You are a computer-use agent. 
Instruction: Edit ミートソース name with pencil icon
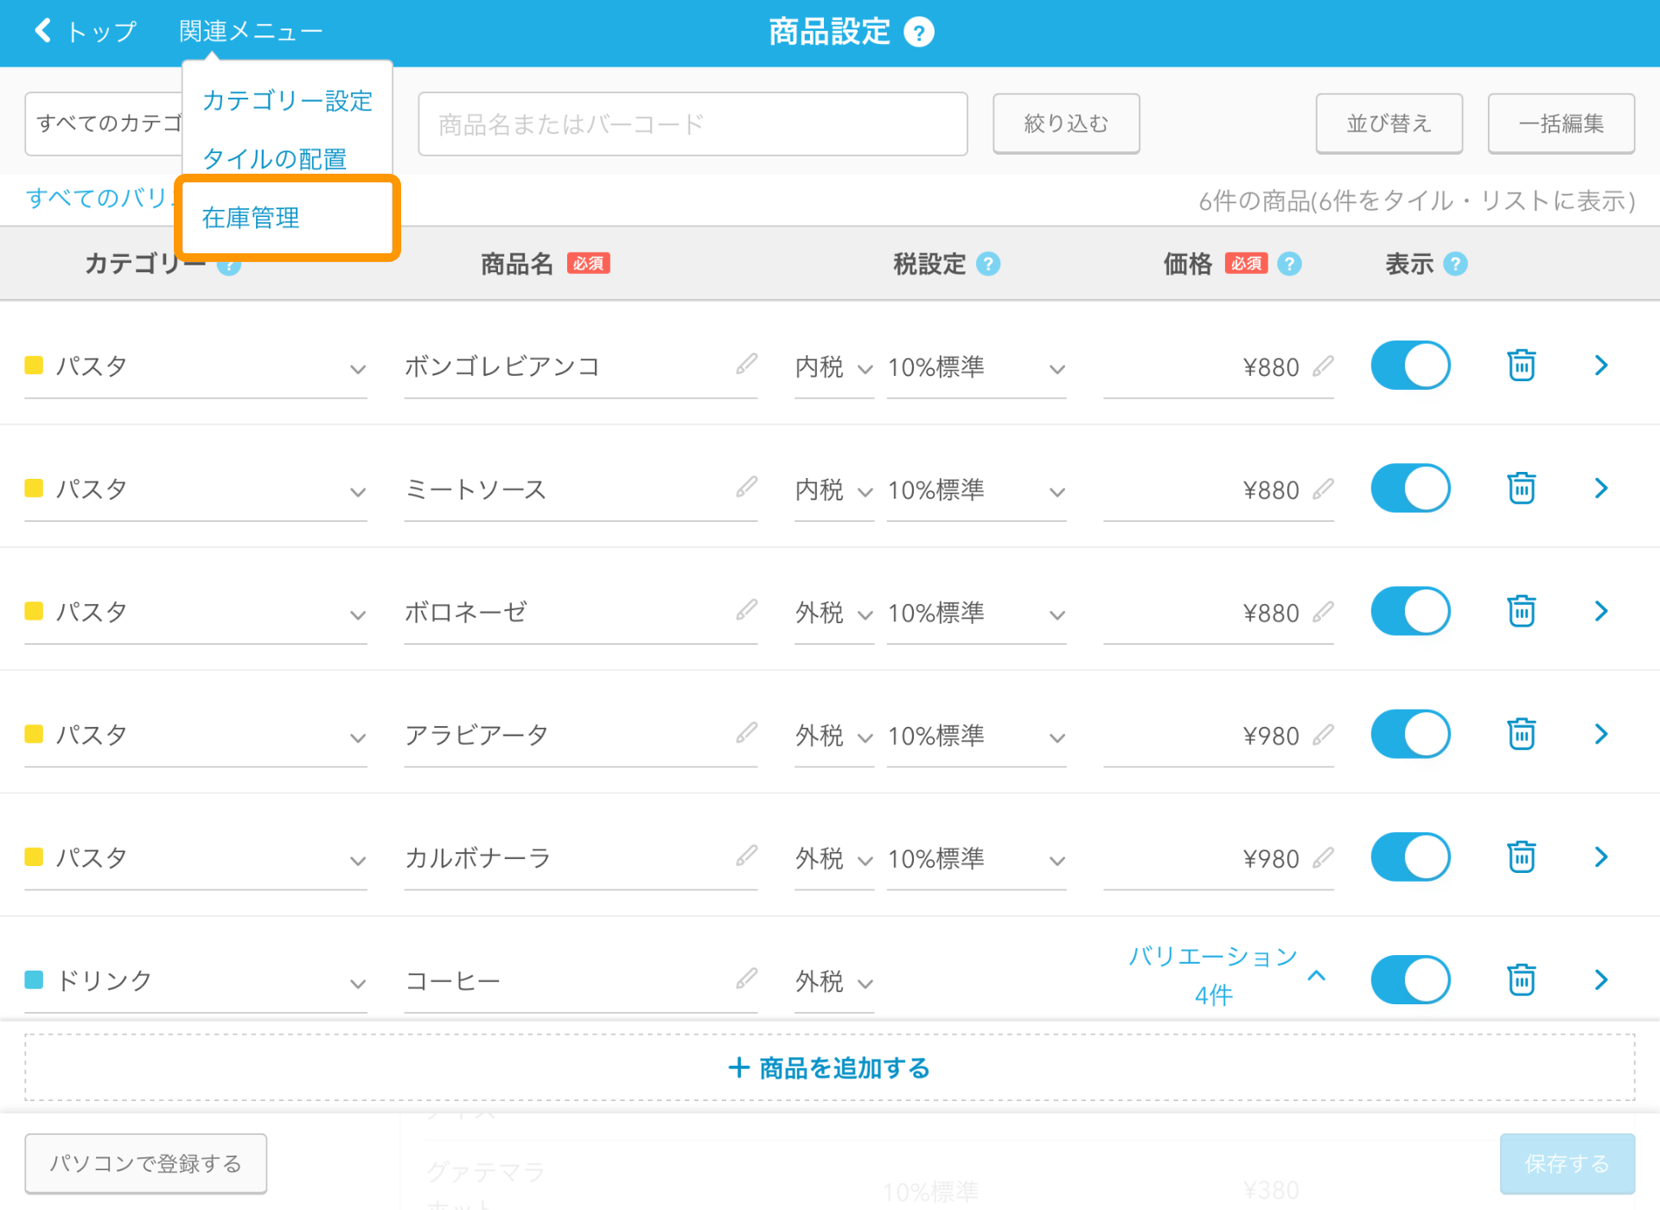pos(746,487)
